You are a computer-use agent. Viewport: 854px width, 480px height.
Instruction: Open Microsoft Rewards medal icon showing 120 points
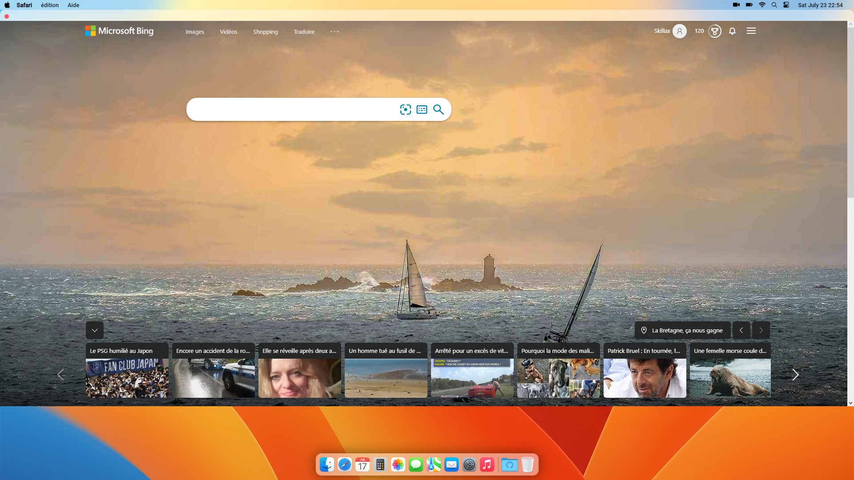click(x=714, y=31)
